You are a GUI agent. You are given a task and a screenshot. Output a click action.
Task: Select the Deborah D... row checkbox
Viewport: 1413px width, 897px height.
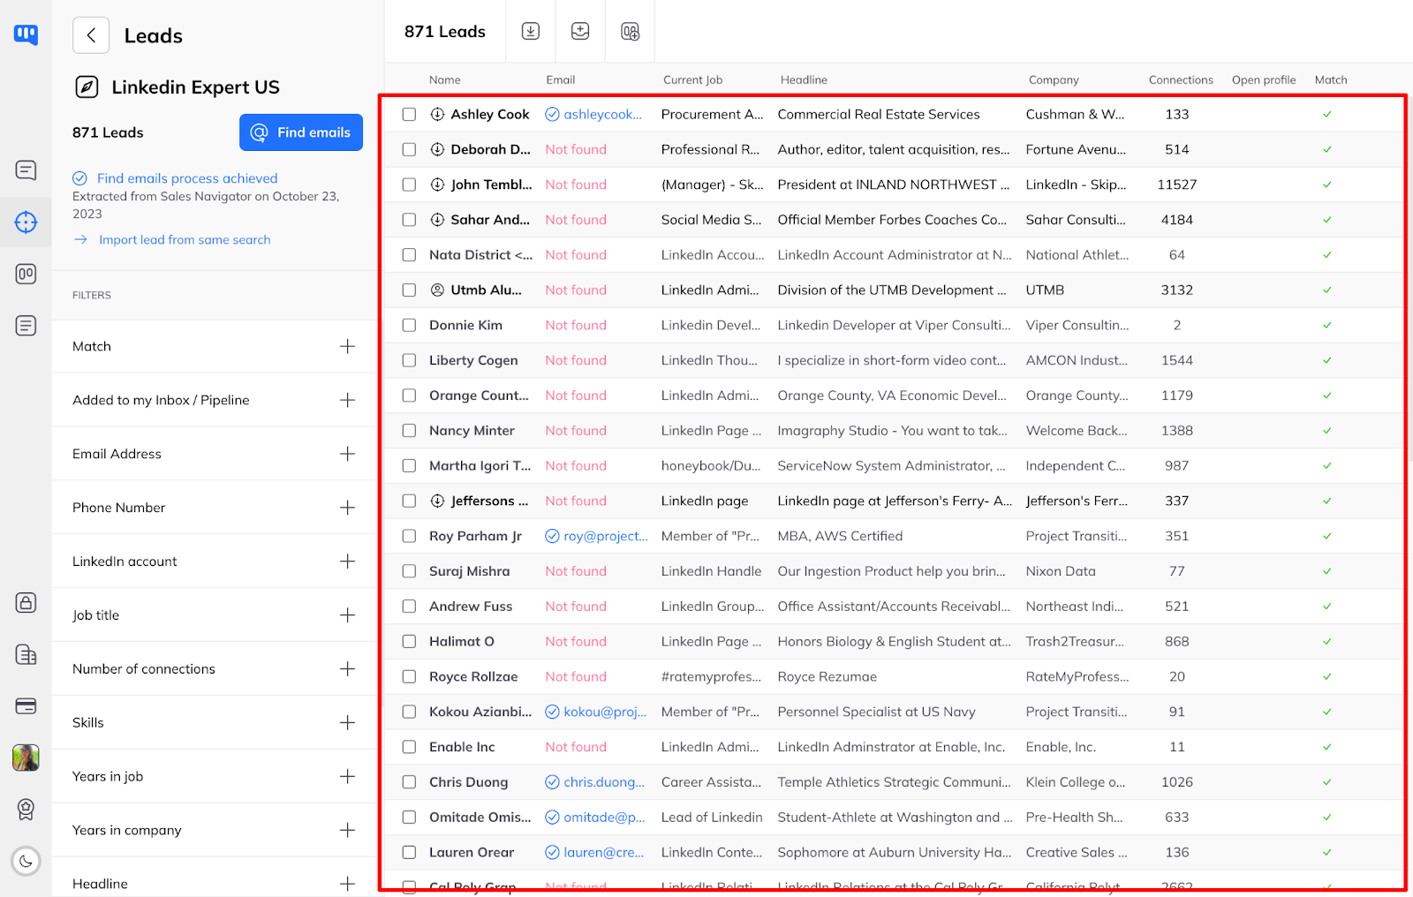coord(409,149)
